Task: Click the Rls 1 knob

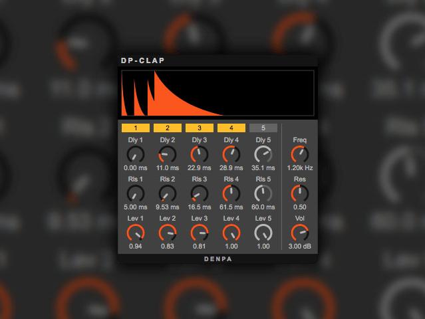Action: coord(136,194)
